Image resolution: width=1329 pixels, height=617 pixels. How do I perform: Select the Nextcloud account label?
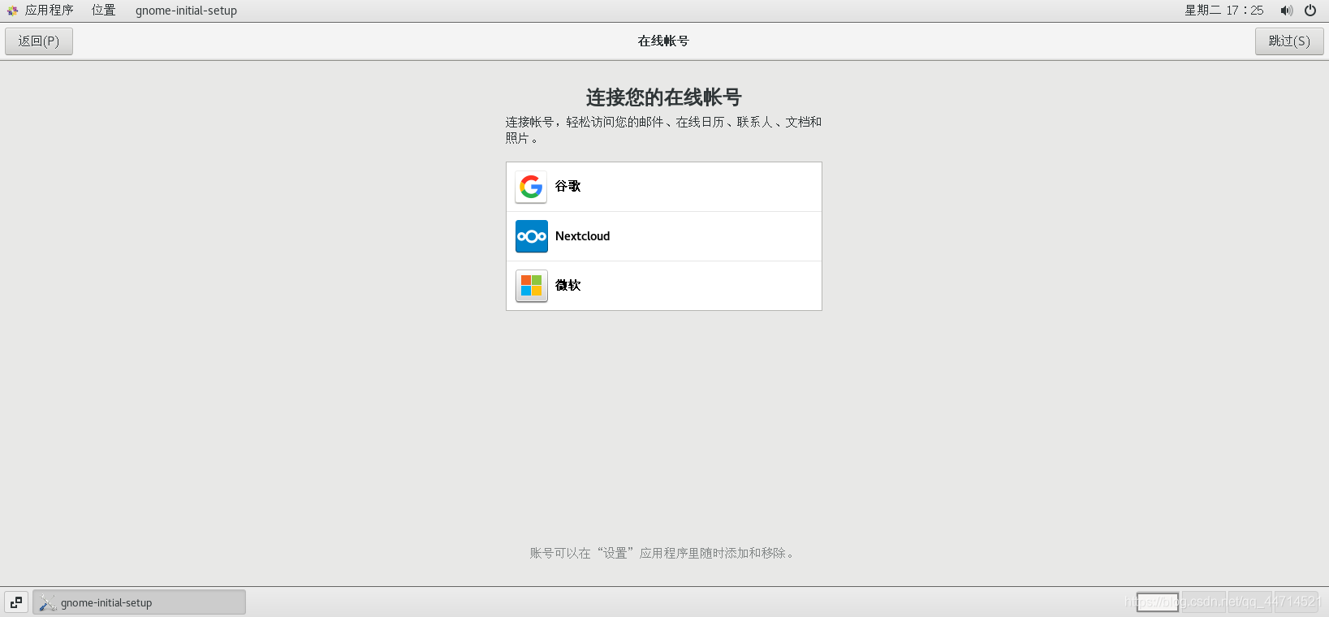click(582, 236)
